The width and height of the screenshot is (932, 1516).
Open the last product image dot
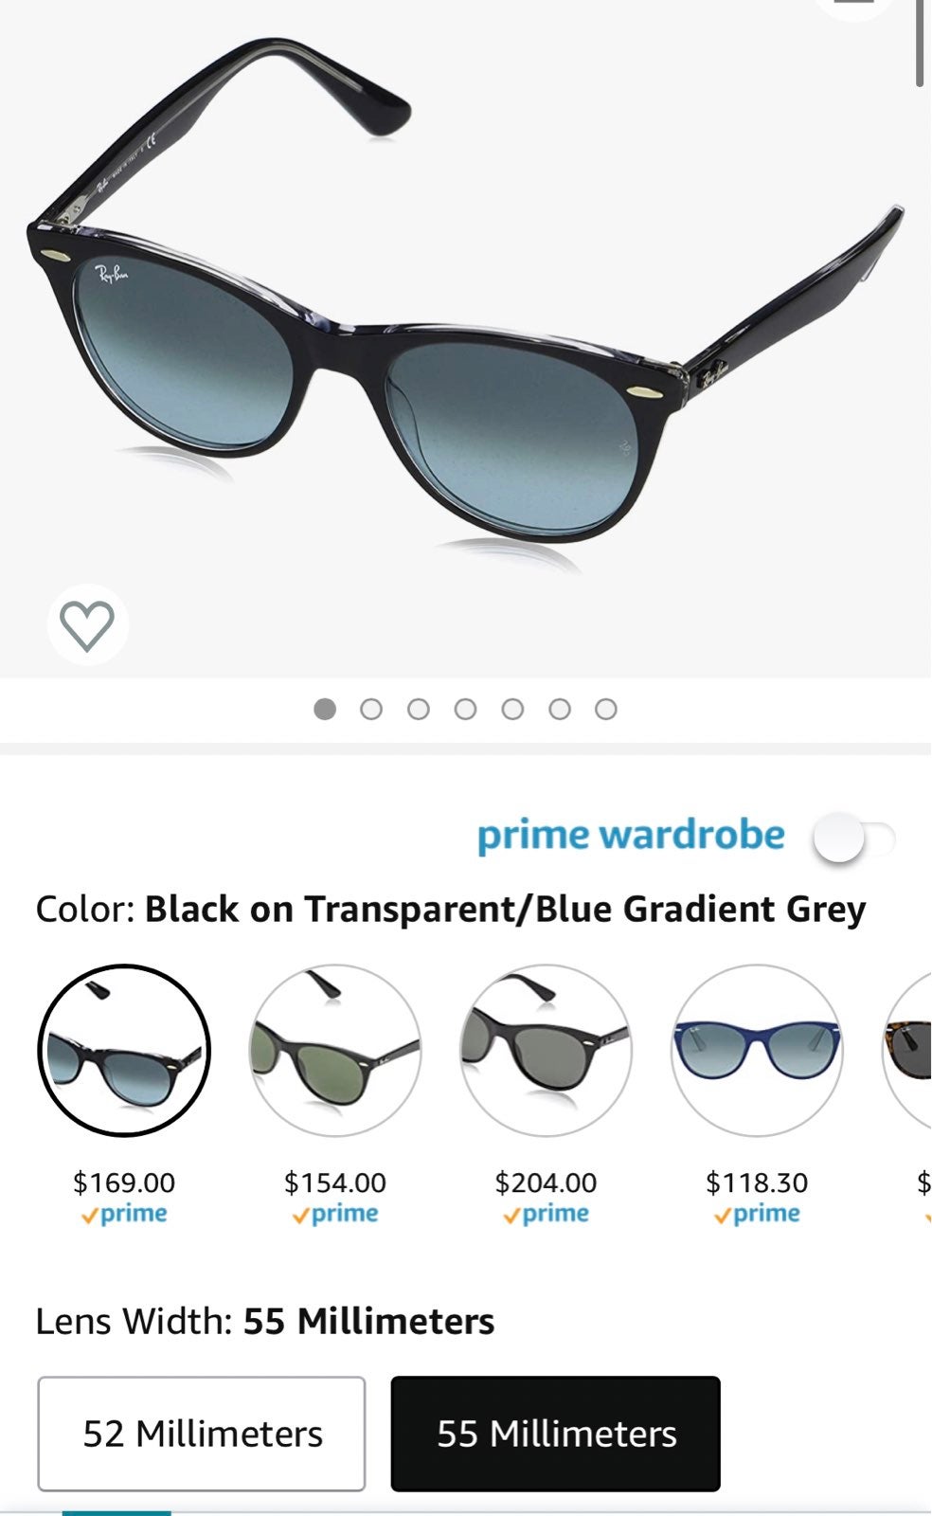tap(606, 709)
